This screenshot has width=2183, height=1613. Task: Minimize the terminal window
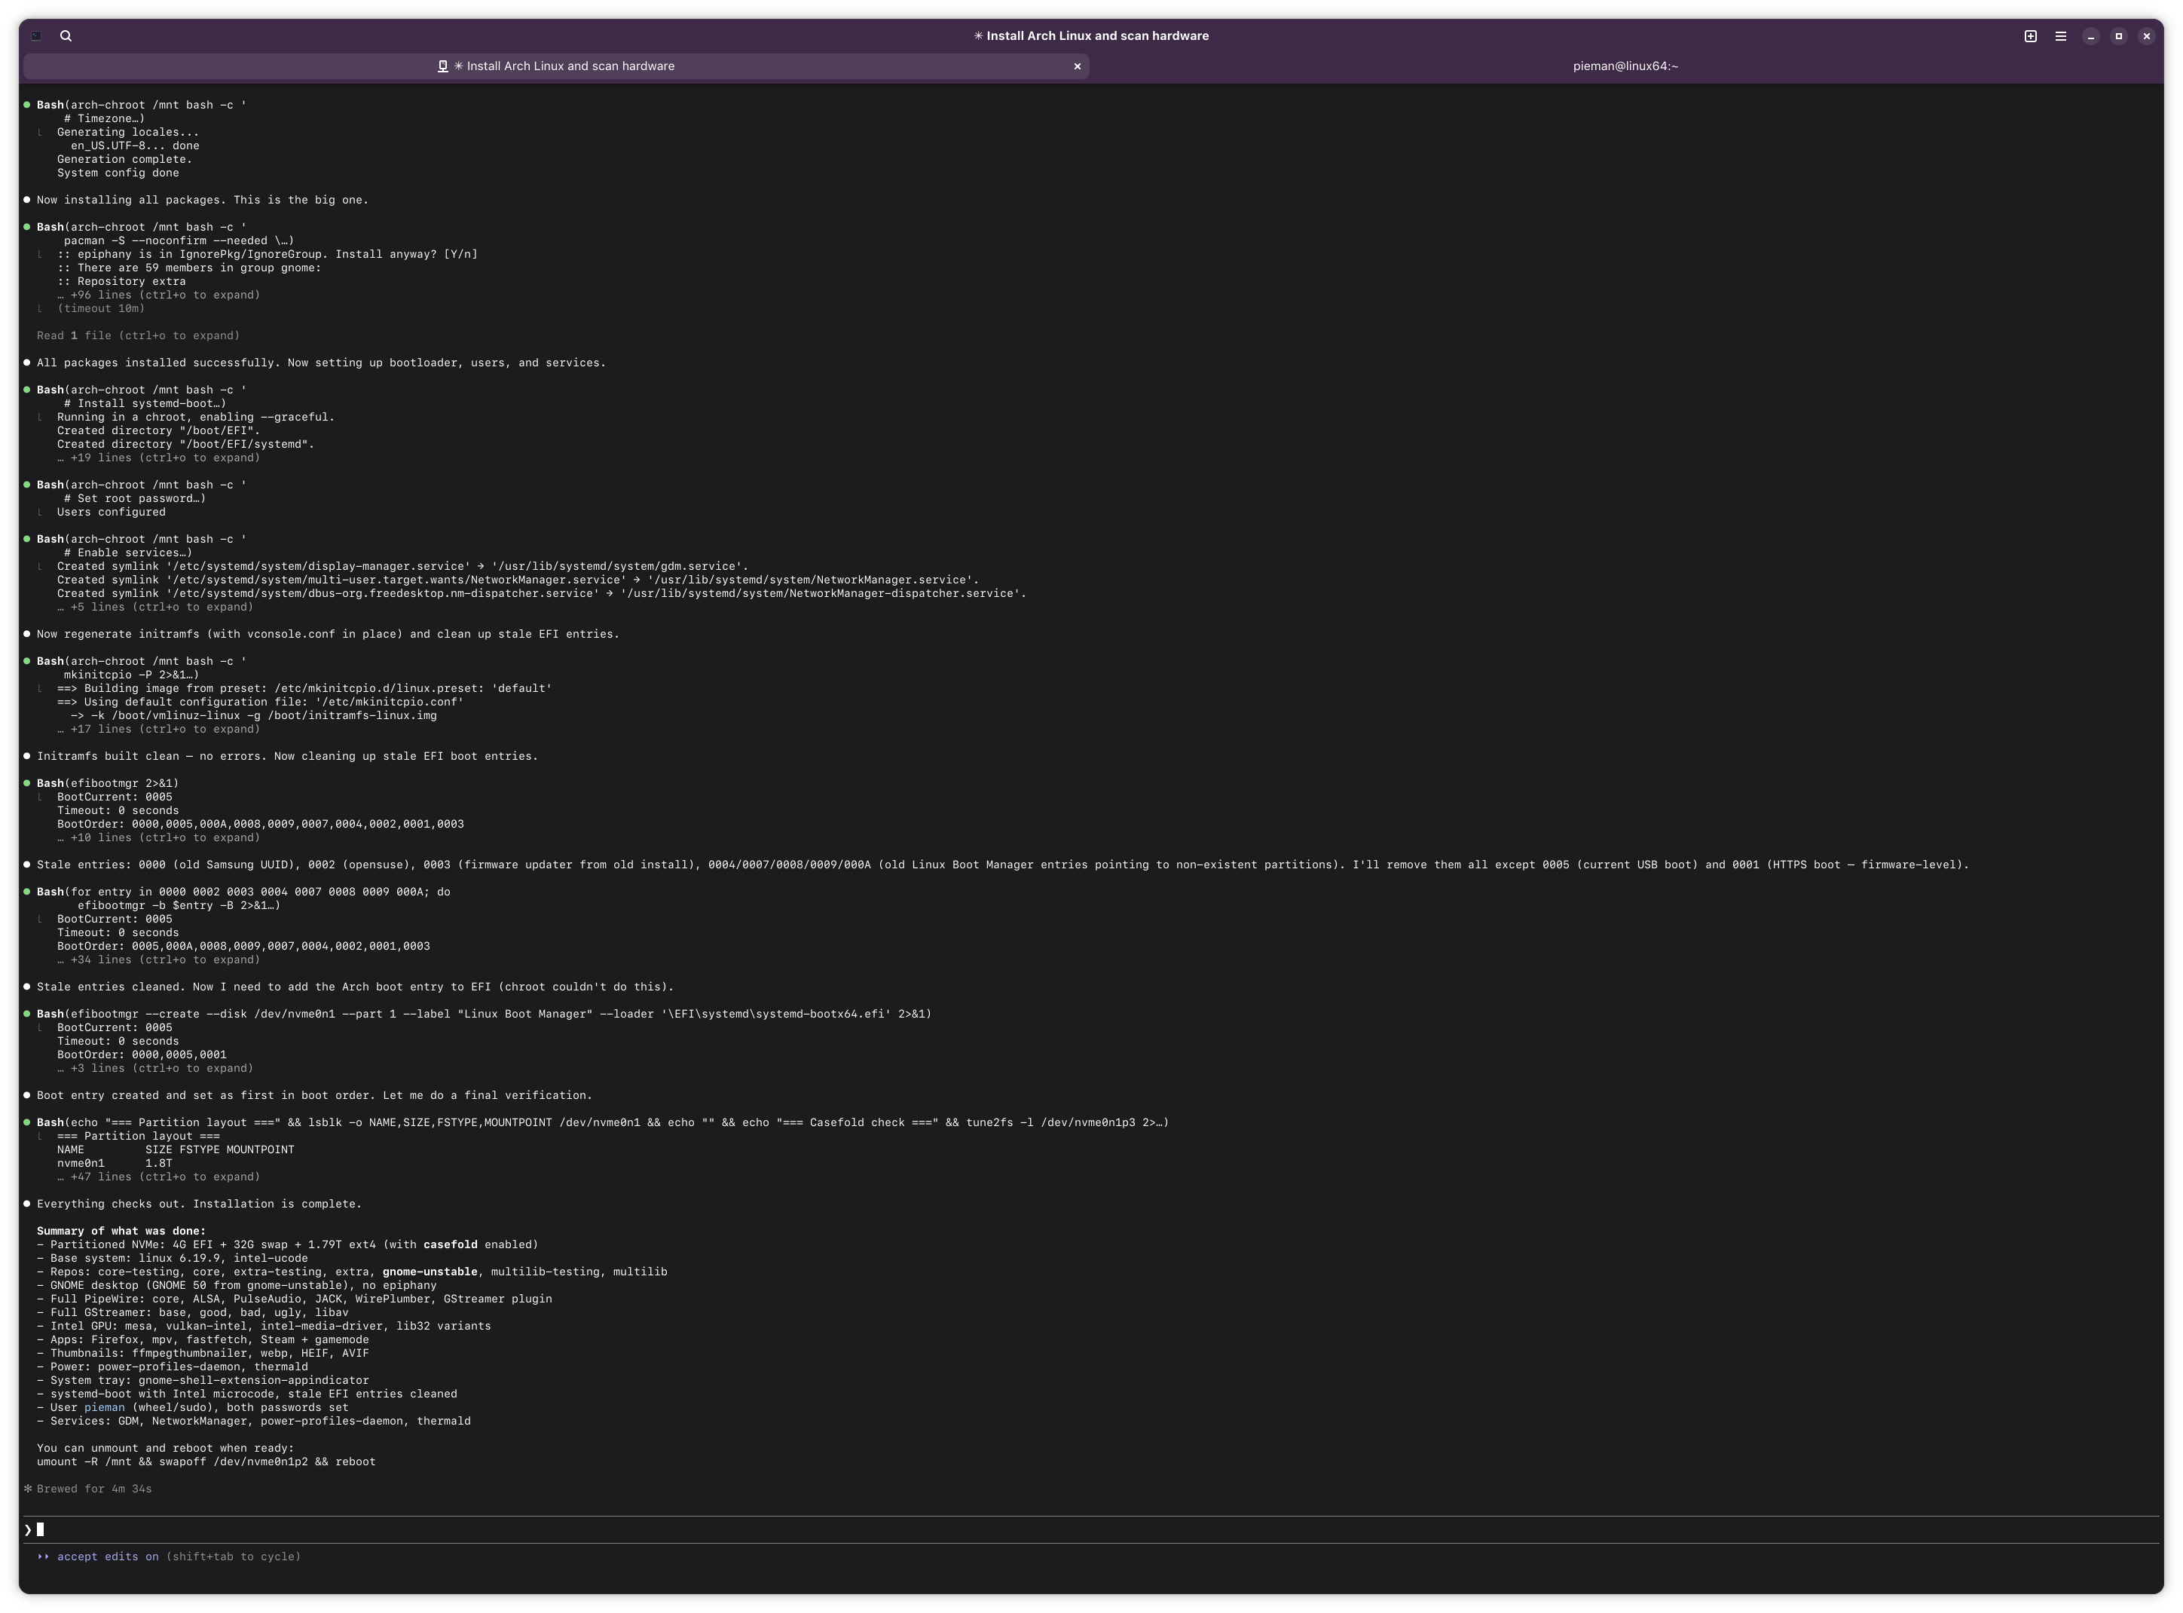point(2090,36)
